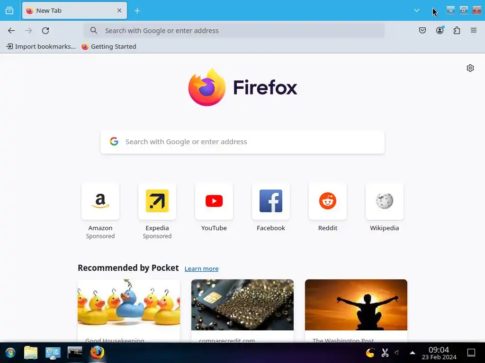Screen dimensions: 485x363
Task: Click the Firefox taskbar icon
Action: [x=97, y=353]
